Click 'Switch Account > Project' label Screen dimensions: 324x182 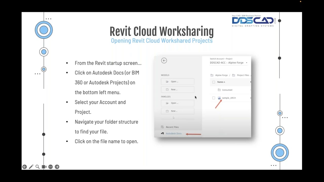[221, 59]
